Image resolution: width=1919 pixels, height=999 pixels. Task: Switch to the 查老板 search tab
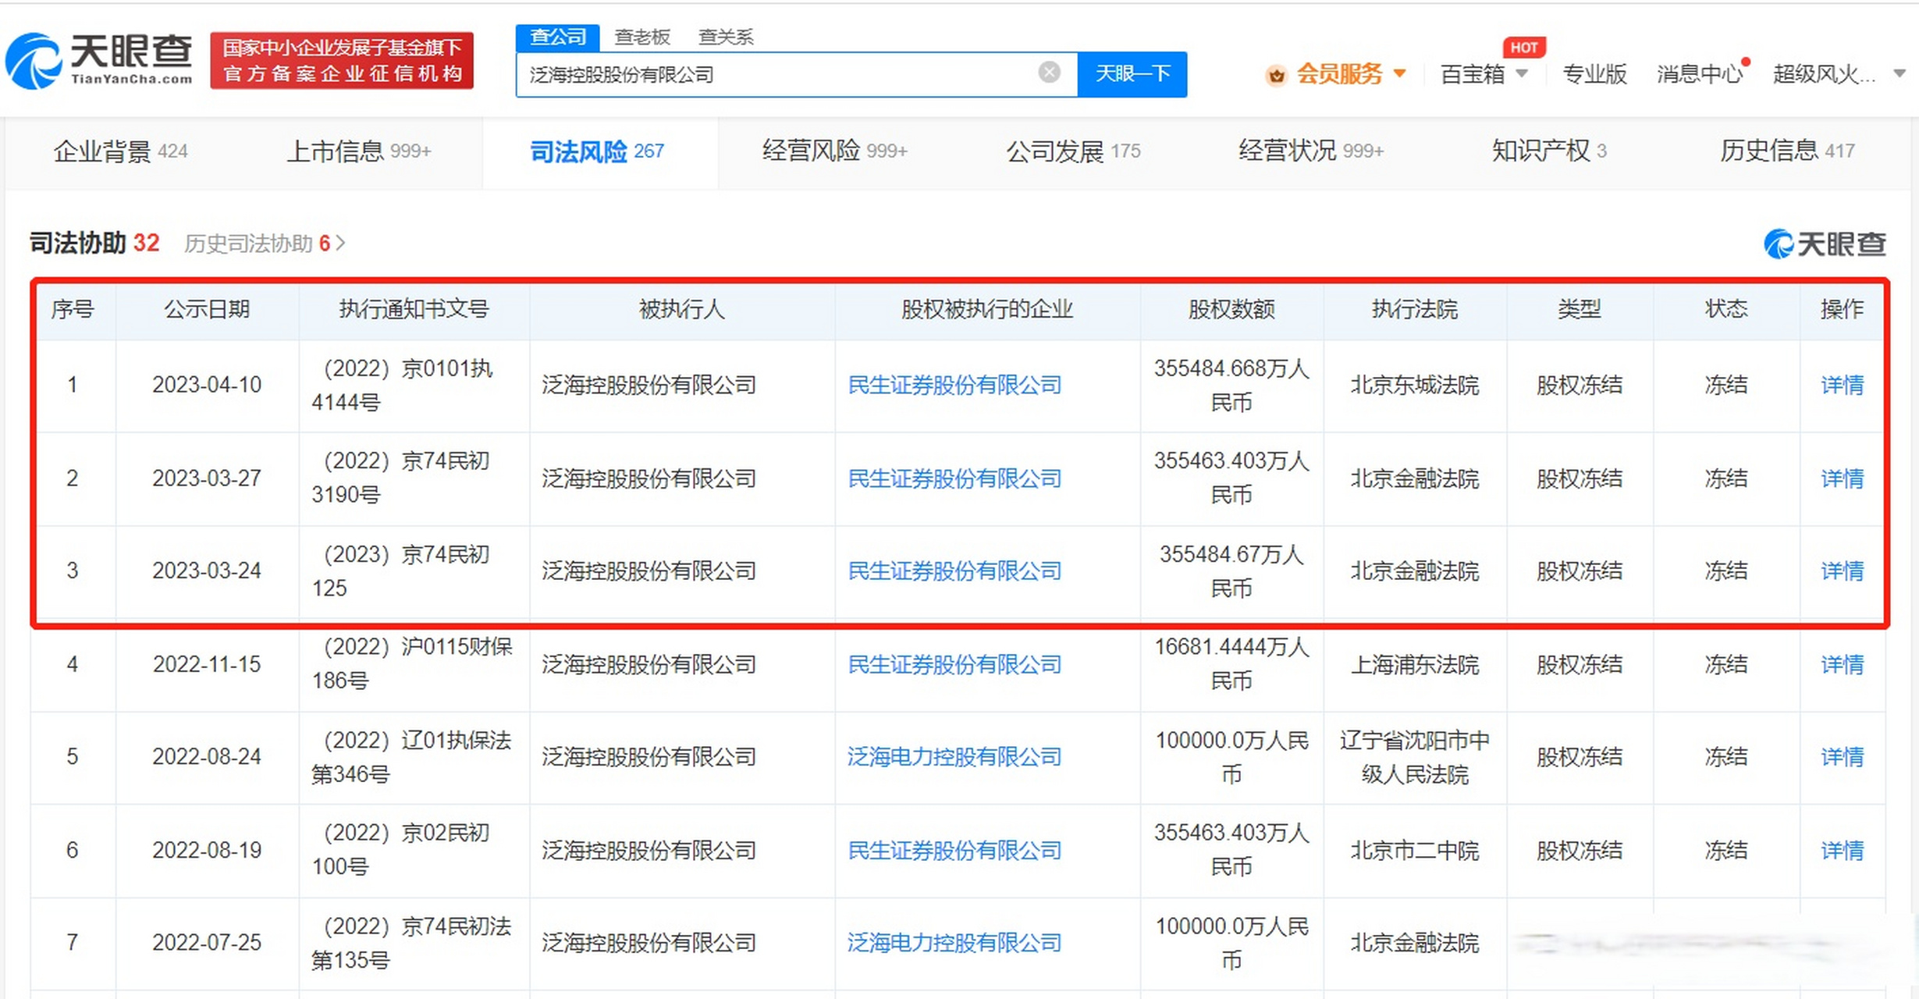642,37
